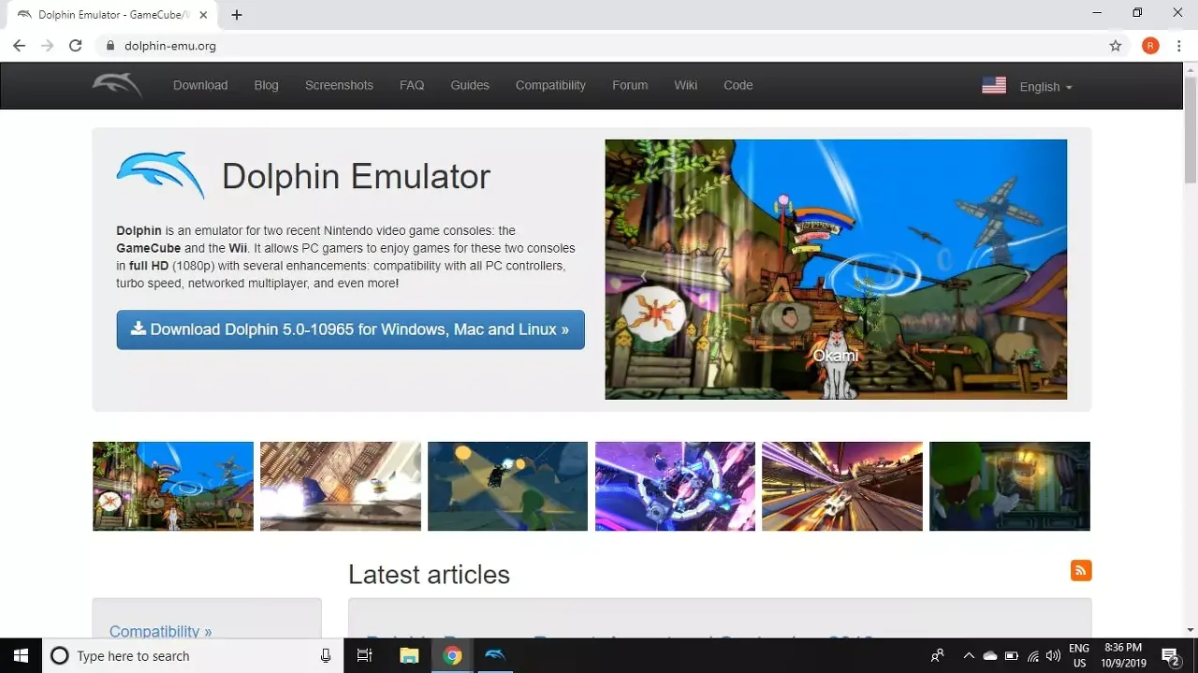Screen dimensions: 1198x673
Task: Click the volume speaker tray icon
Action: click(x=1053, y=655)
